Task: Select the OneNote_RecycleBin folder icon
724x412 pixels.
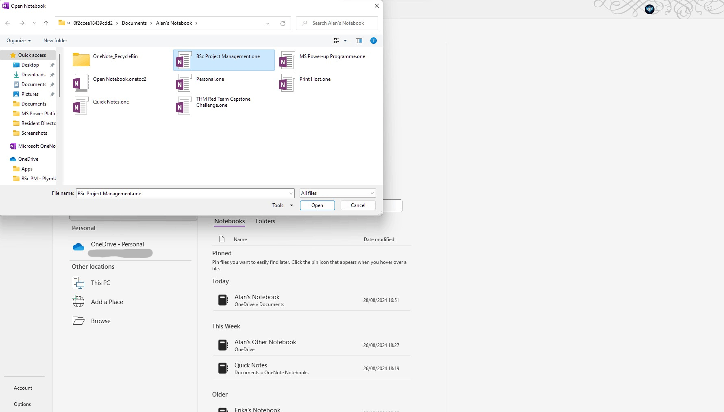Action: [x=81, y=60]
